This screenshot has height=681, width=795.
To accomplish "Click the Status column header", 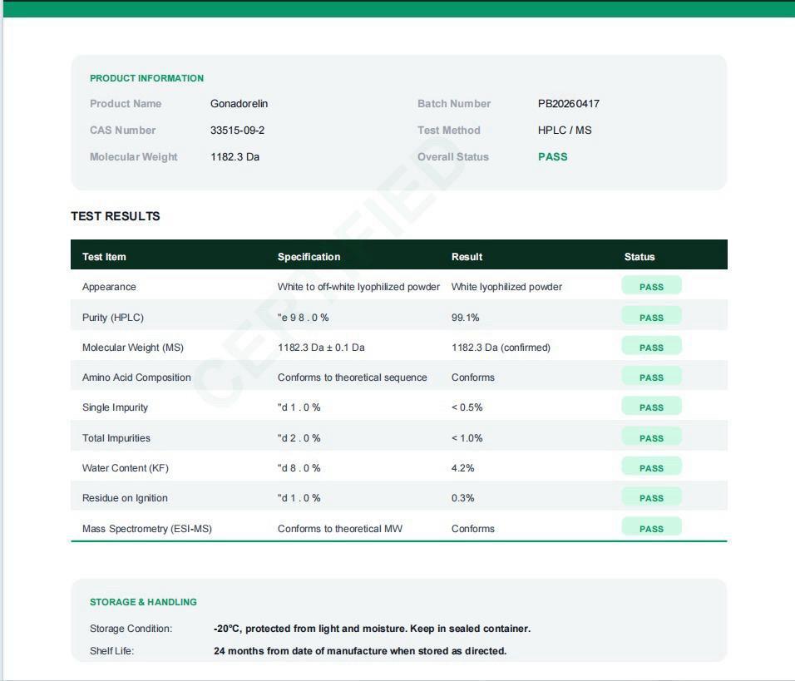I will [x=639, y=257].
